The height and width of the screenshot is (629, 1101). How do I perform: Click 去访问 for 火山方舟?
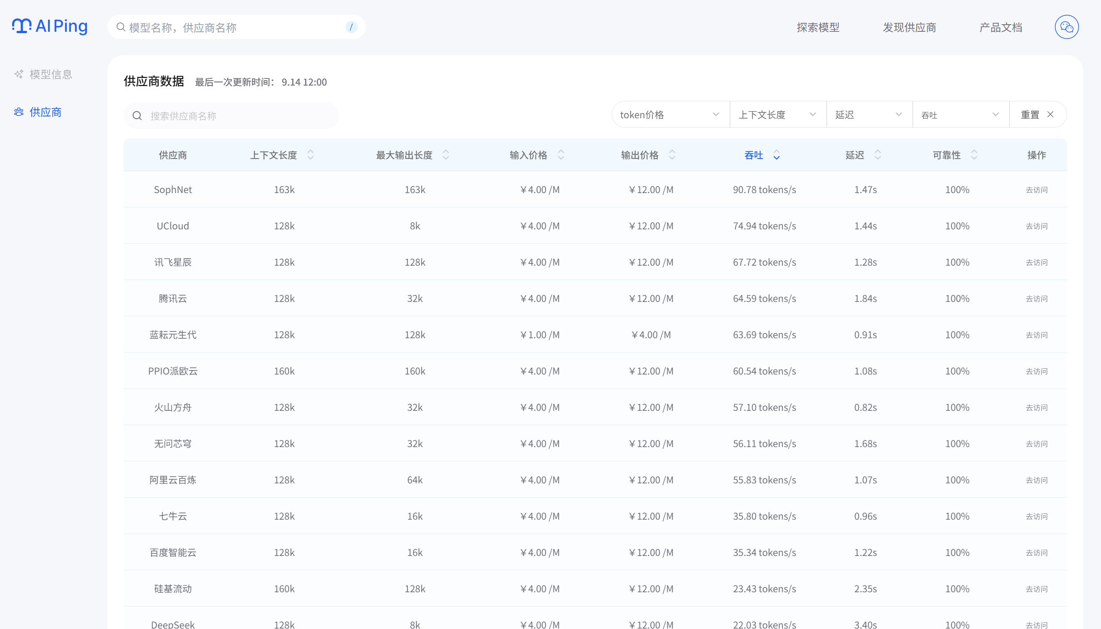(x=1036, y=408)
